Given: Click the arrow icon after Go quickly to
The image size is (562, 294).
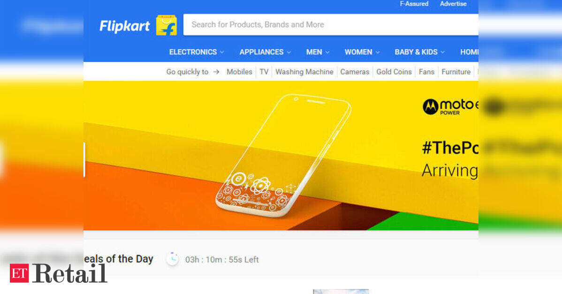Looking at the screenshot, I should click(216, 72).
